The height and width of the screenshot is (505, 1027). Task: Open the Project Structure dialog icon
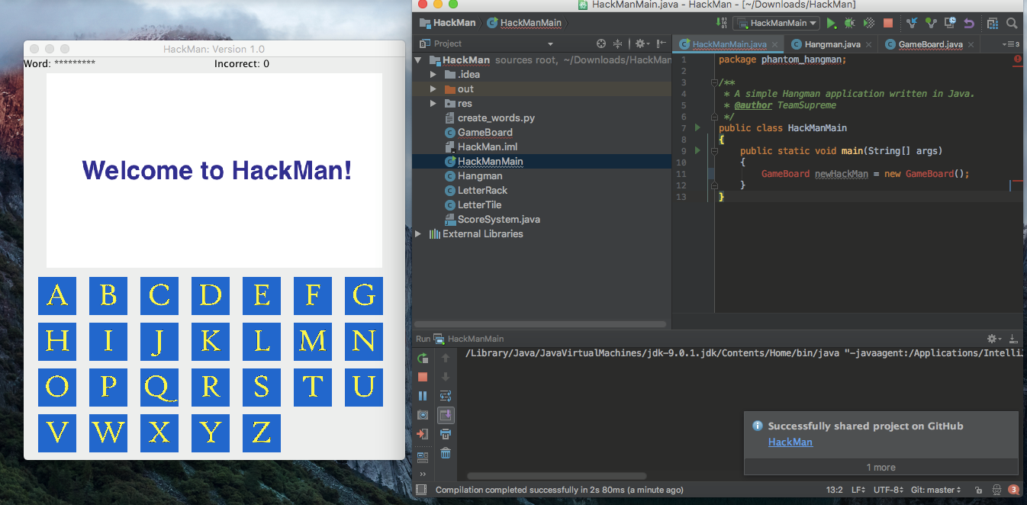pyautogui.click(x=992, y=24)
